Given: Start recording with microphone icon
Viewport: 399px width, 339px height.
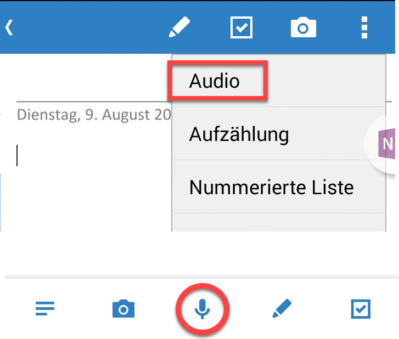Looking at the screenshot, I should pyautogui.click(x=203, y=309).
